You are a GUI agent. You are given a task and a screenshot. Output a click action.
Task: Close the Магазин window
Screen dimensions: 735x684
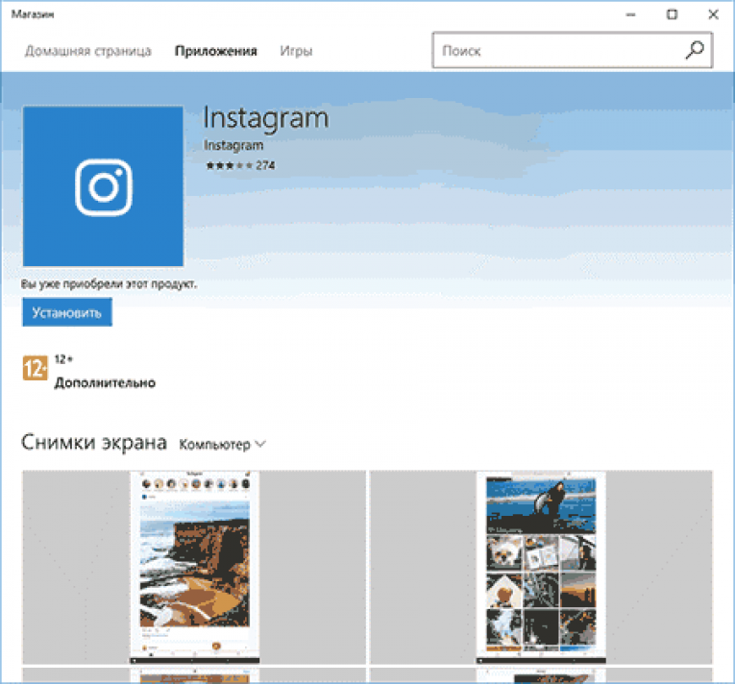(713, 14)
